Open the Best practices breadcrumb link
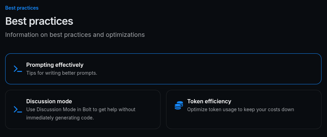The height and width of the screenshot is (137, 327). coord(22,8)
